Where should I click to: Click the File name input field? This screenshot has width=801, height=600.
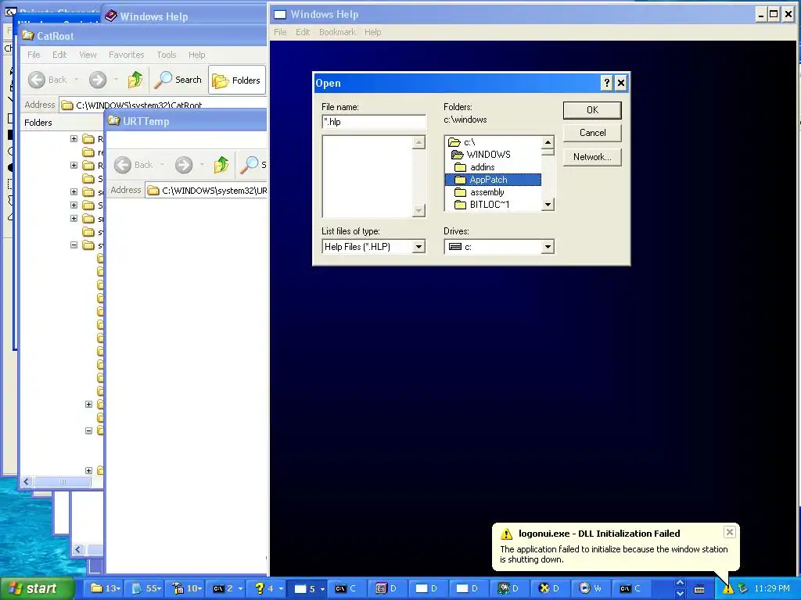coord(373,122)
